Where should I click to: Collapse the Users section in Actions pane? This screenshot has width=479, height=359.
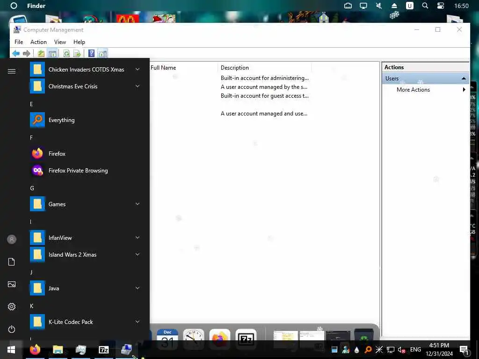(464, 79)
